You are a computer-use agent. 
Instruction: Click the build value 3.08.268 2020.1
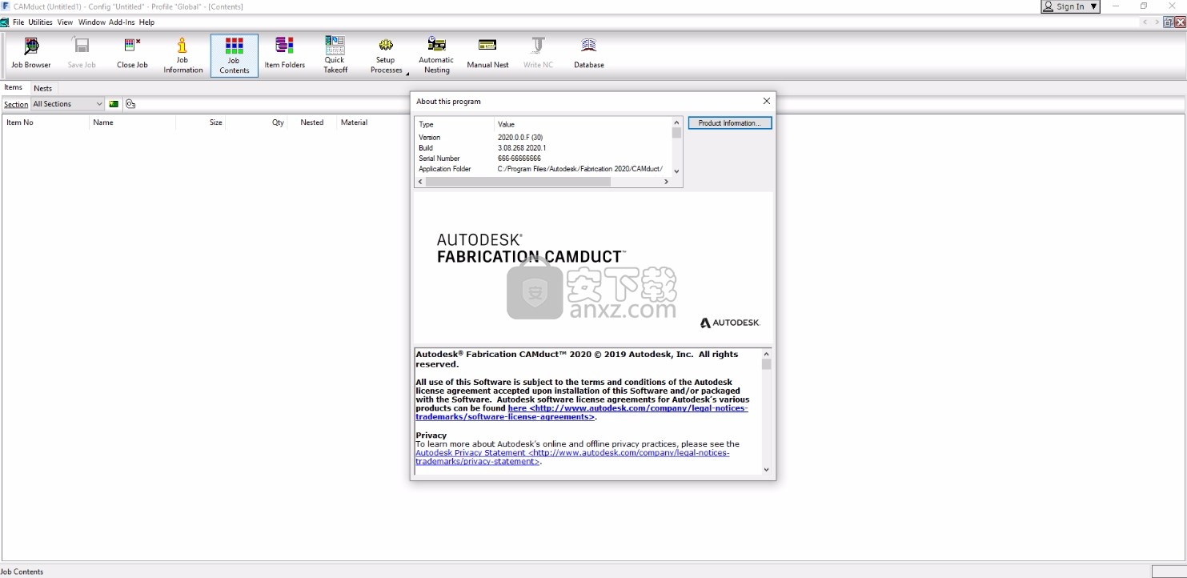[521, 148]
